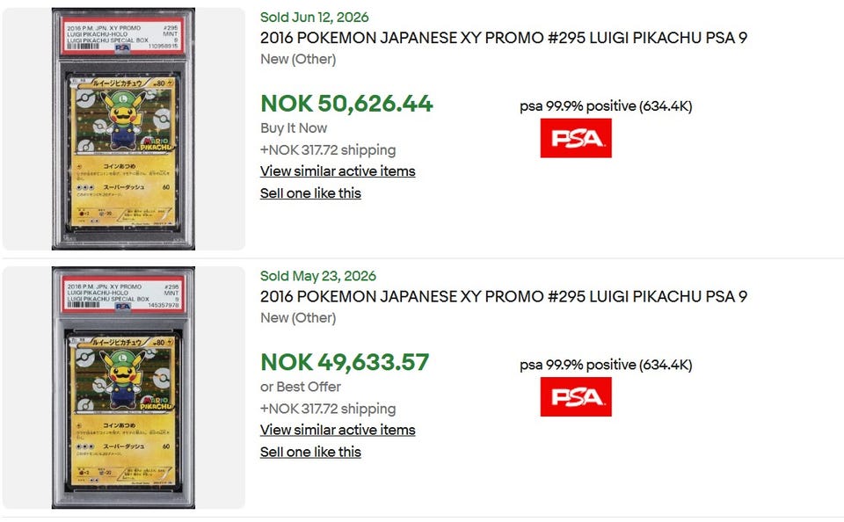Viewport: 844px width, 522px height.
Task: Open title of listing sold Jun 12, 2026
Action: 503,38
